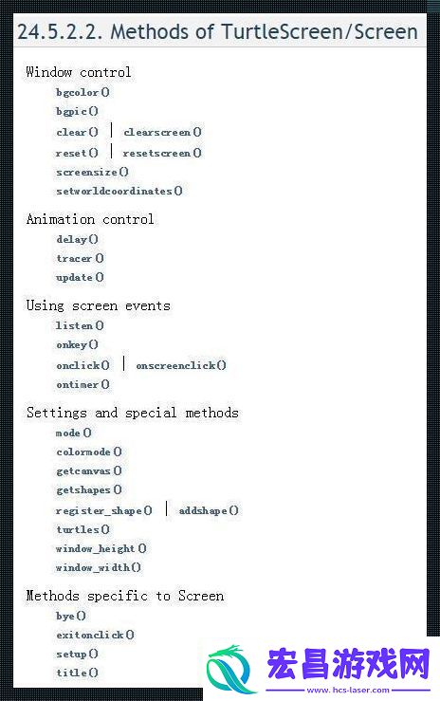Click the onkey() link
This screenshot has height=701, width=440.
tap(77, 345)
